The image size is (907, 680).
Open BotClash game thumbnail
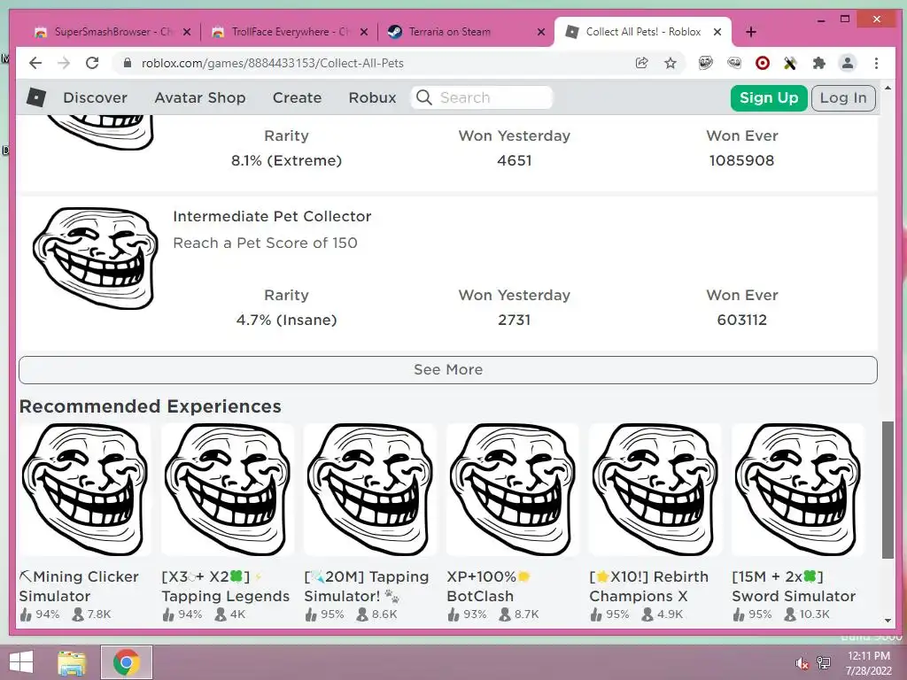click(x=513, y=489)
